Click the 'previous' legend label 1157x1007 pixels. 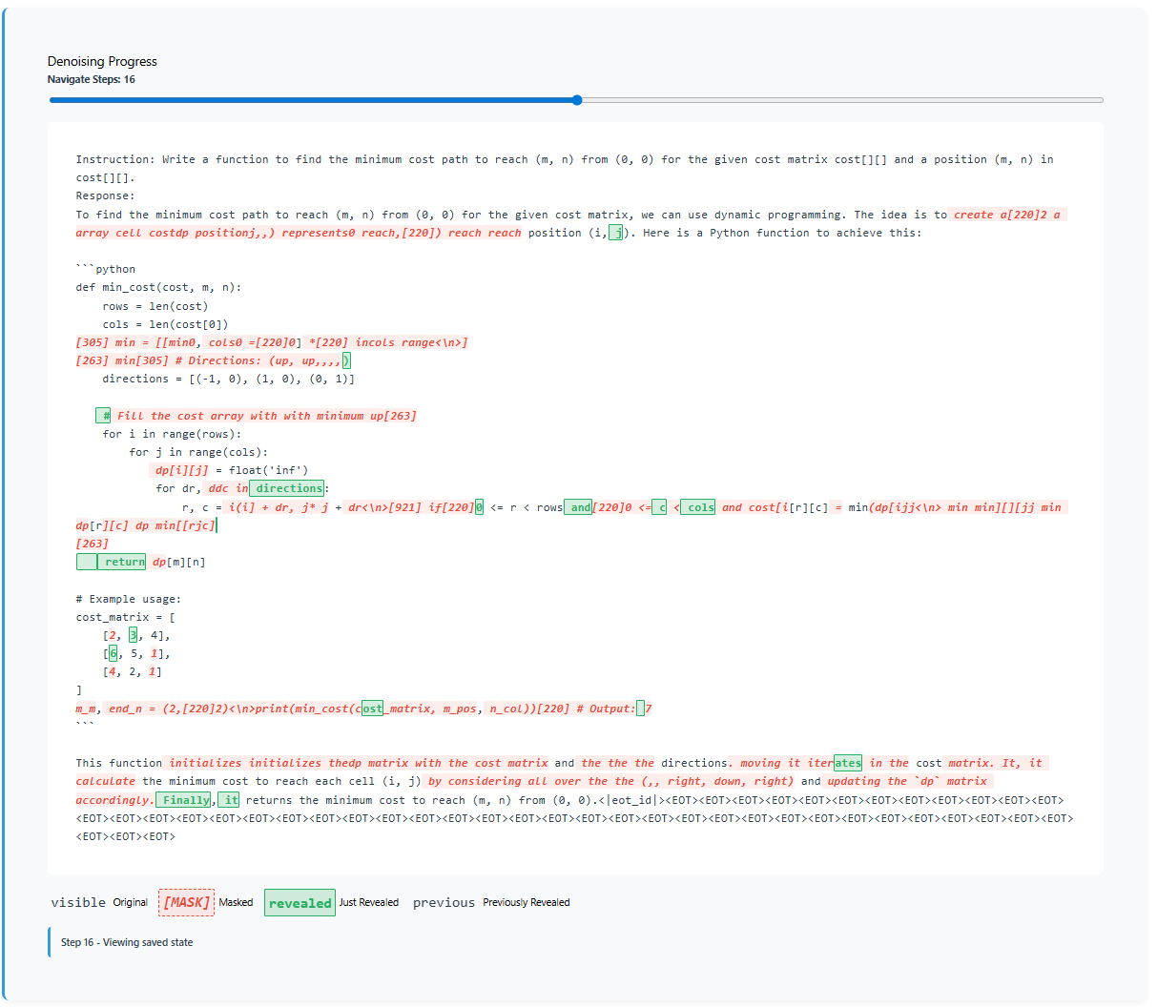(x=444, y=902)
